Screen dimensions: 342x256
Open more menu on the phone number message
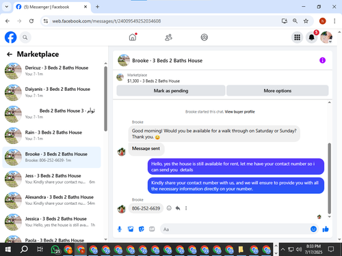pyautogui.click(x=186, y=208)
